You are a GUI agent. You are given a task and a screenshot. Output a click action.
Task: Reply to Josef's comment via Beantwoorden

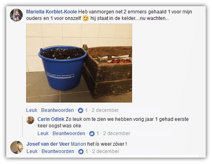[58, 151]
